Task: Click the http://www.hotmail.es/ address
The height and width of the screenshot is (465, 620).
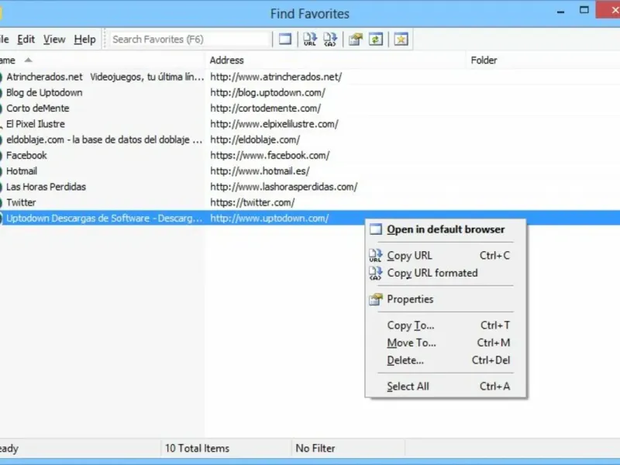Action: (x=260, y=171)
